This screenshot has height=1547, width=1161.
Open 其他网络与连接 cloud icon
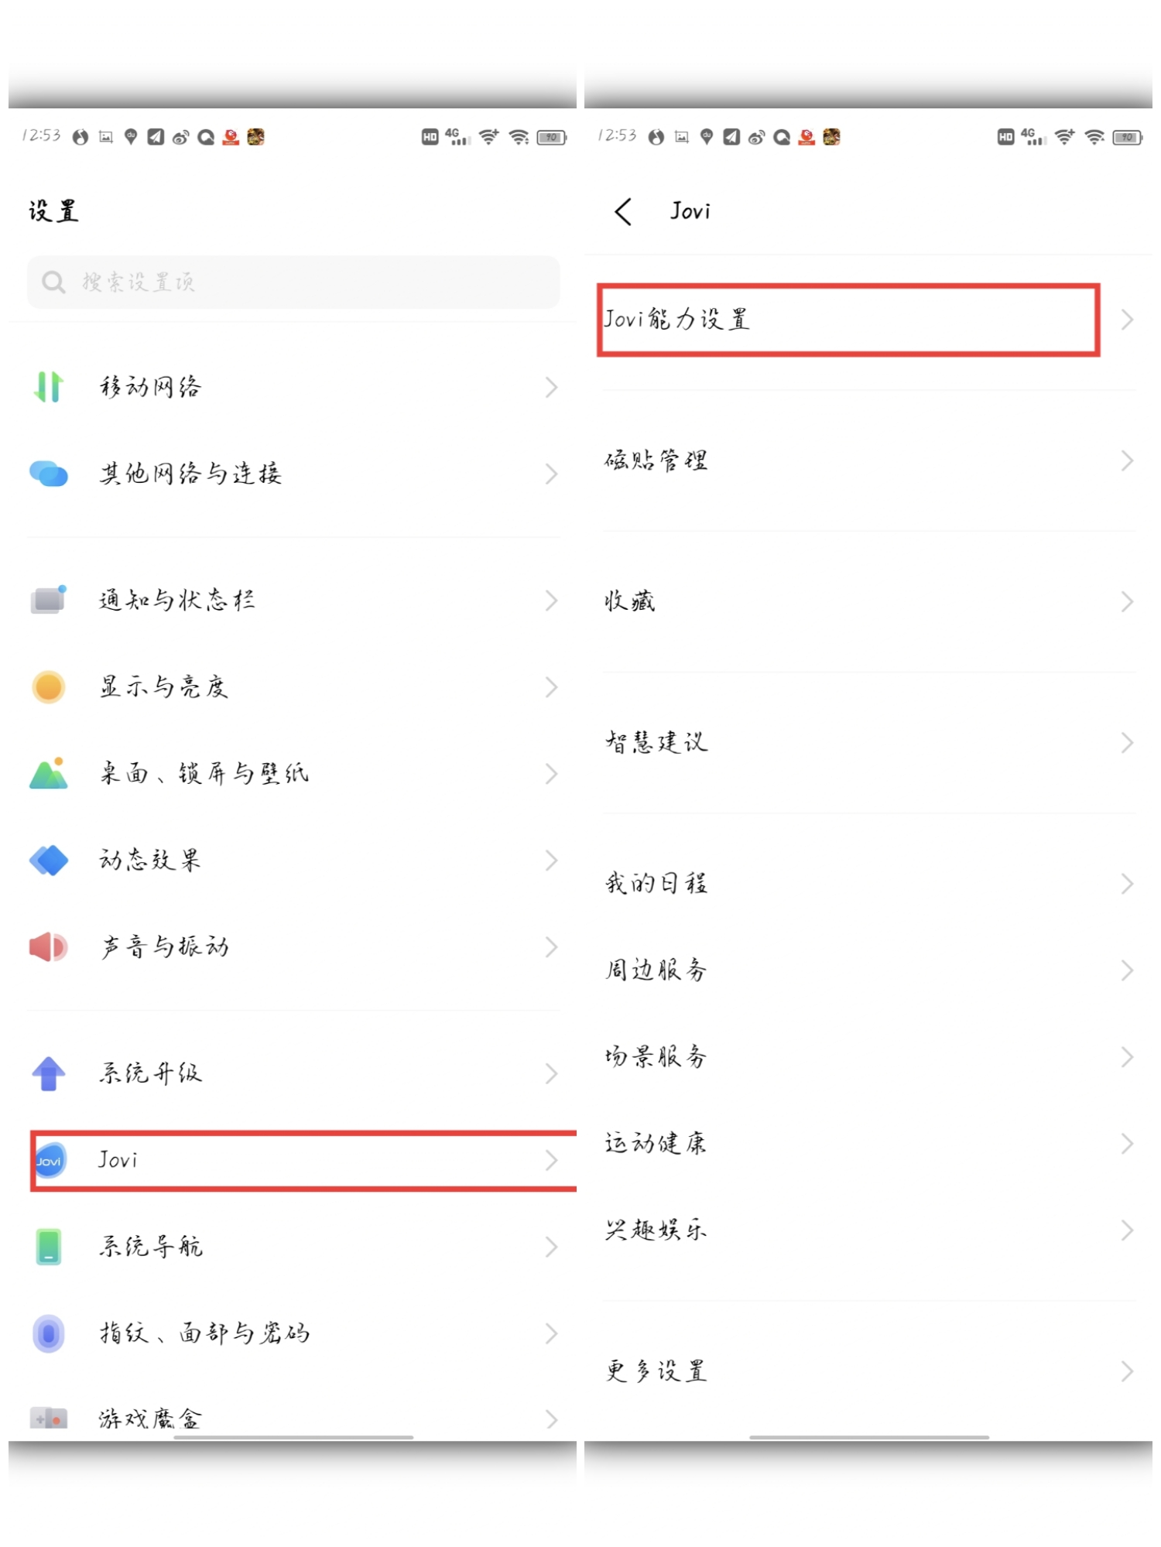pyautogui.click(x=48, y=473)
